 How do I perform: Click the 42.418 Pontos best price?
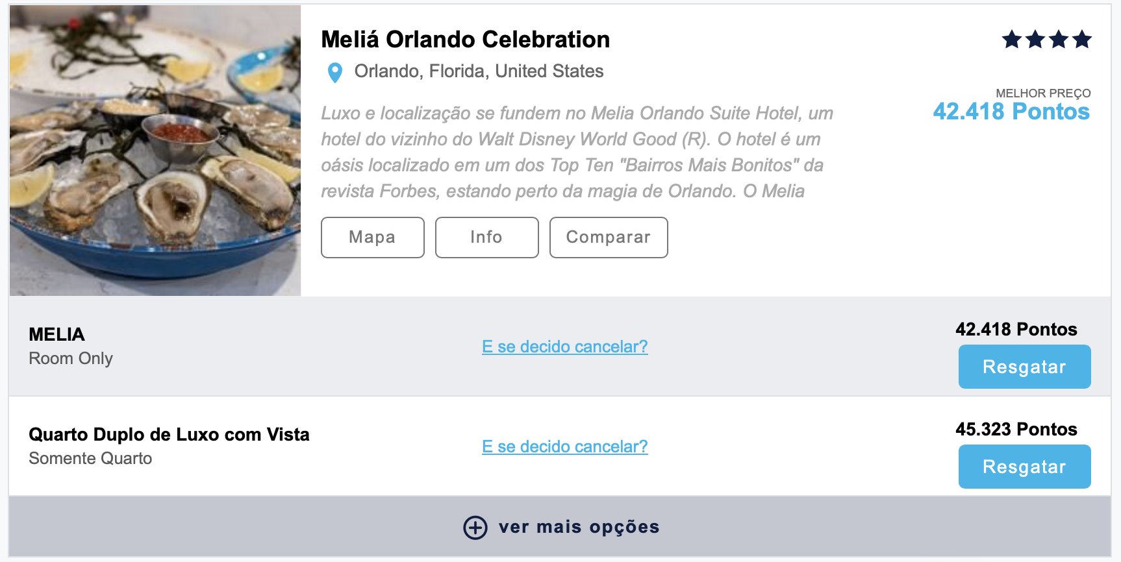(1011, 112)
